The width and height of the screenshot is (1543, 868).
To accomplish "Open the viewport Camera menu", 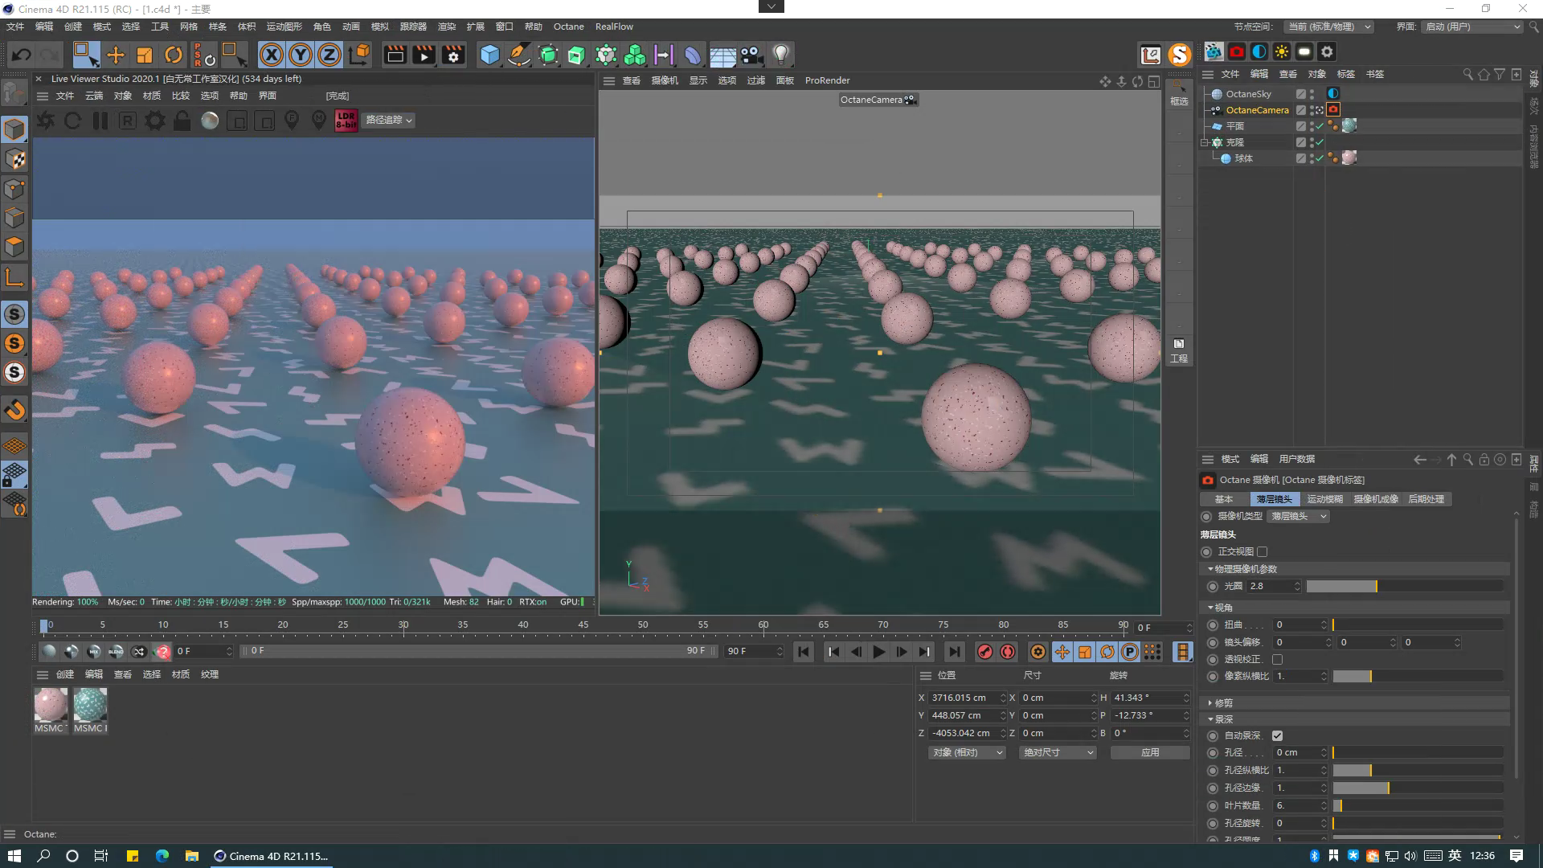I will [x=665, y=80].
